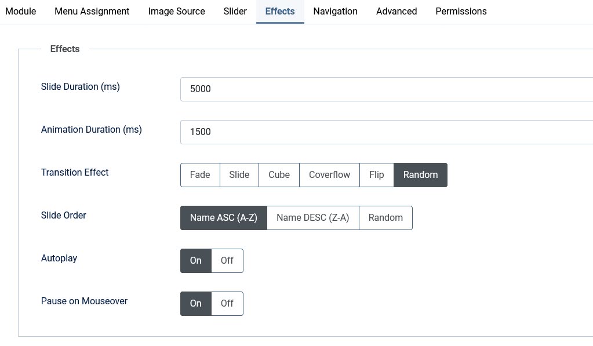Choose the Fade transition effect
The height and width of the screenshot is (346, 593).
200,174
